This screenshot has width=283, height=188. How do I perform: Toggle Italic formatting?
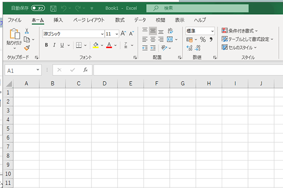point(54,45)
